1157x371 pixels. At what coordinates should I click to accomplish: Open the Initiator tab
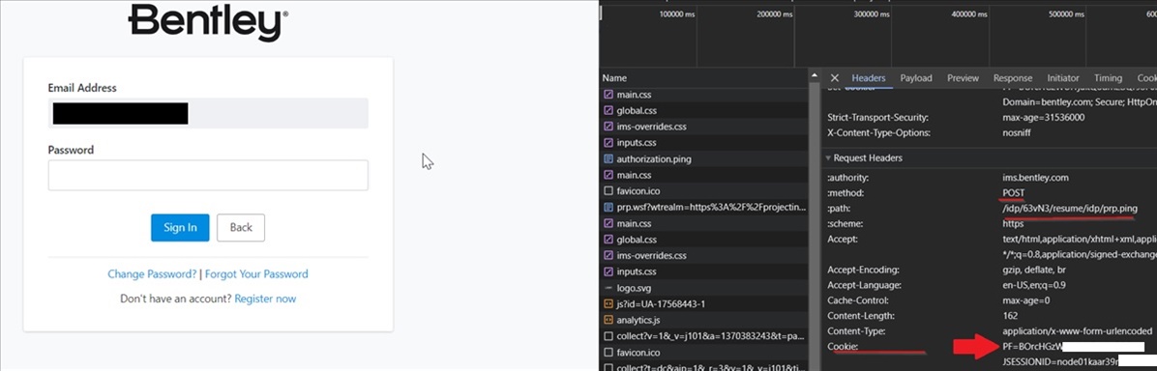(1062, 78)
